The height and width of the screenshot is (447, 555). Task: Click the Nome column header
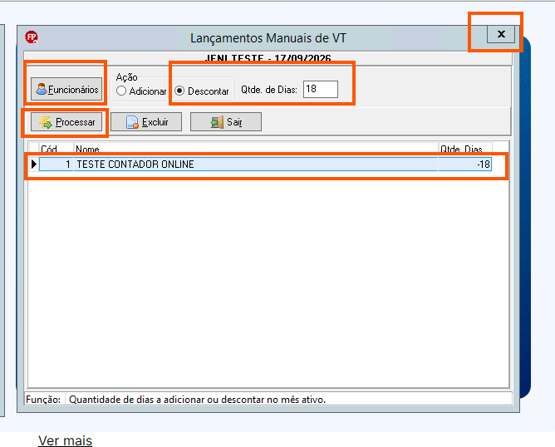(x=256, y=149)
